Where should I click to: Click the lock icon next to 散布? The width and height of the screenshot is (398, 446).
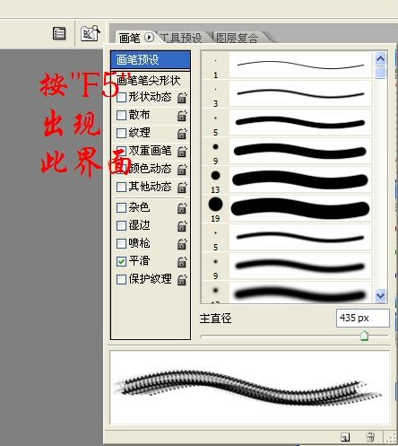coord(182,116)
